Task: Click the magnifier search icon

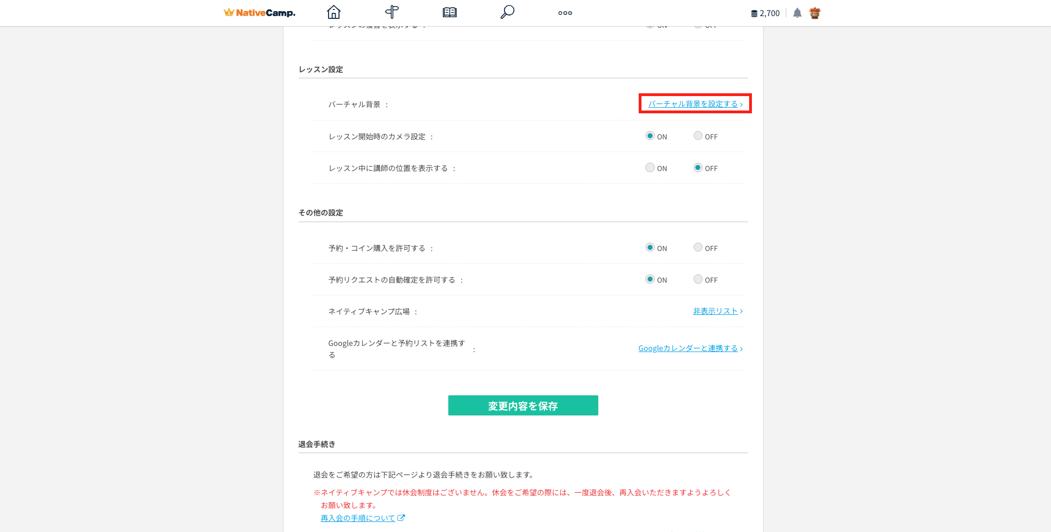Action: coord(507,12)
